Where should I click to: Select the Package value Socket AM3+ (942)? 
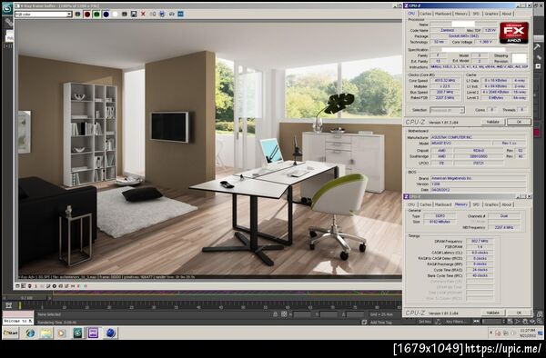(x=463, y=36)
